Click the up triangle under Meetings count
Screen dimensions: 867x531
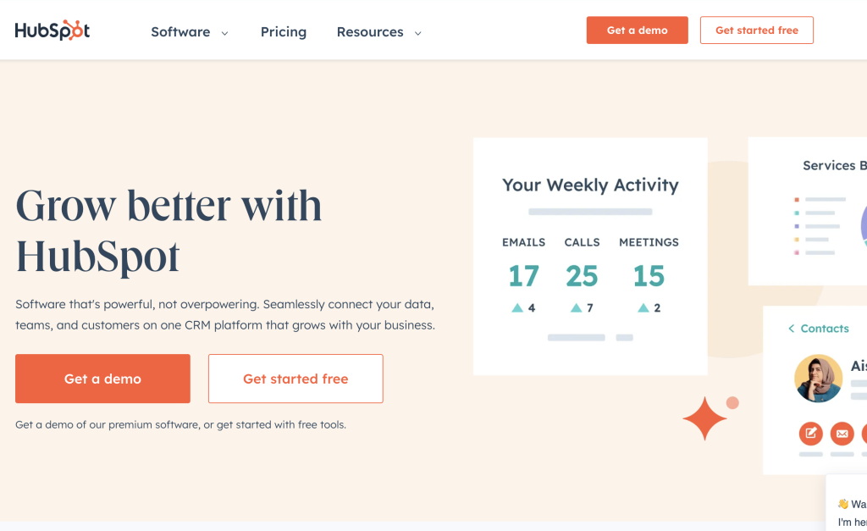[x=643, y=308]
